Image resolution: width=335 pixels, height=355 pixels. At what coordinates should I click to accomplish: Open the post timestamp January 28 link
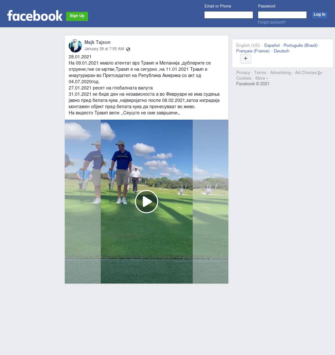coord(104,49)
